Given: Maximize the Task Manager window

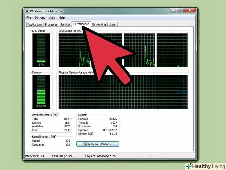Looking at the screenshot, I should click(x=180, y=10).
